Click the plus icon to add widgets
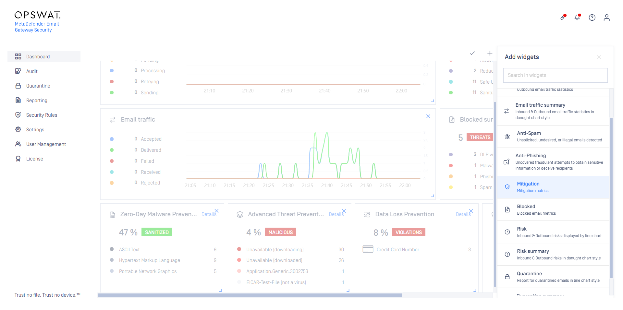 [x=490, y=53]
